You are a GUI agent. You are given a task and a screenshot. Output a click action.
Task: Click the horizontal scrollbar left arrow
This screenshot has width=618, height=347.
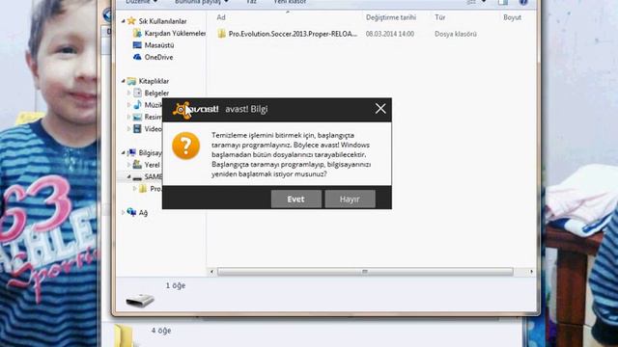point(211,272)
